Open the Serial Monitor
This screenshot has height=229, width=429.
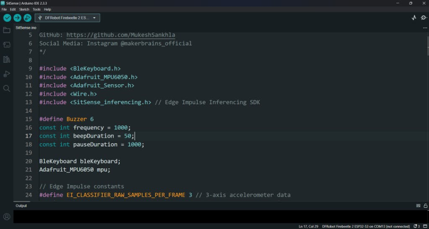pos(423,18)
